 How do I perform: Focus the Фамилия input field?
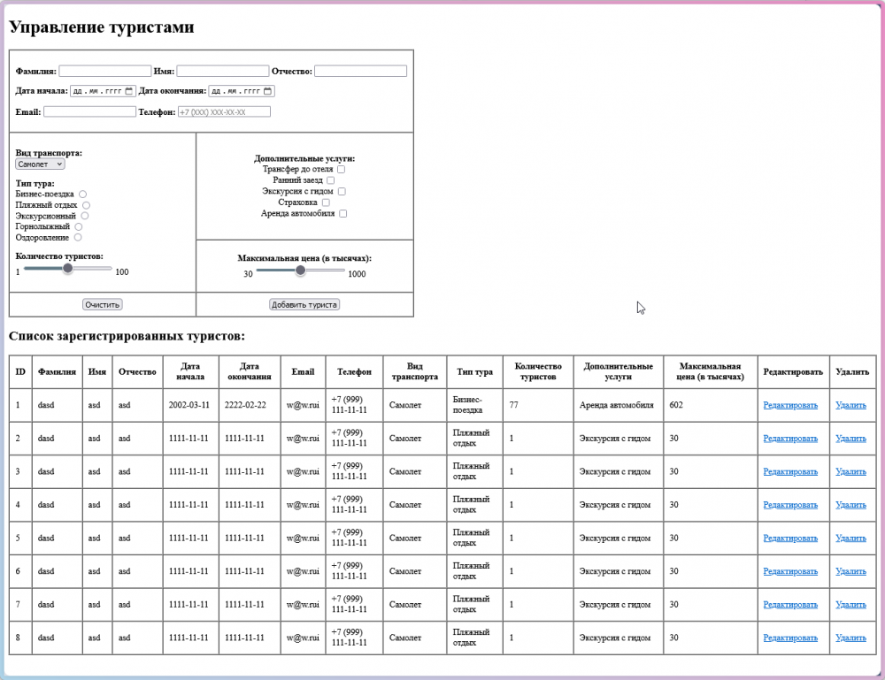coord(105,71)
